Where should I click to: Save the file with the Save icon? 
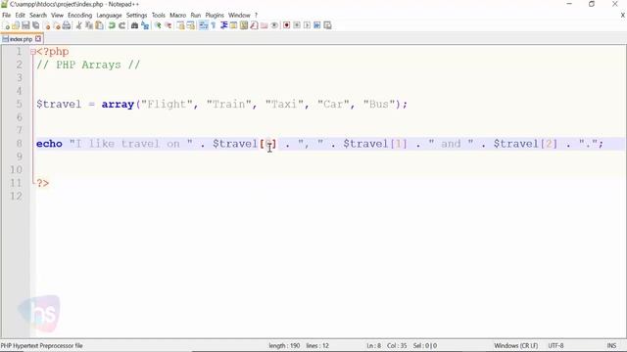coord(25,25)
